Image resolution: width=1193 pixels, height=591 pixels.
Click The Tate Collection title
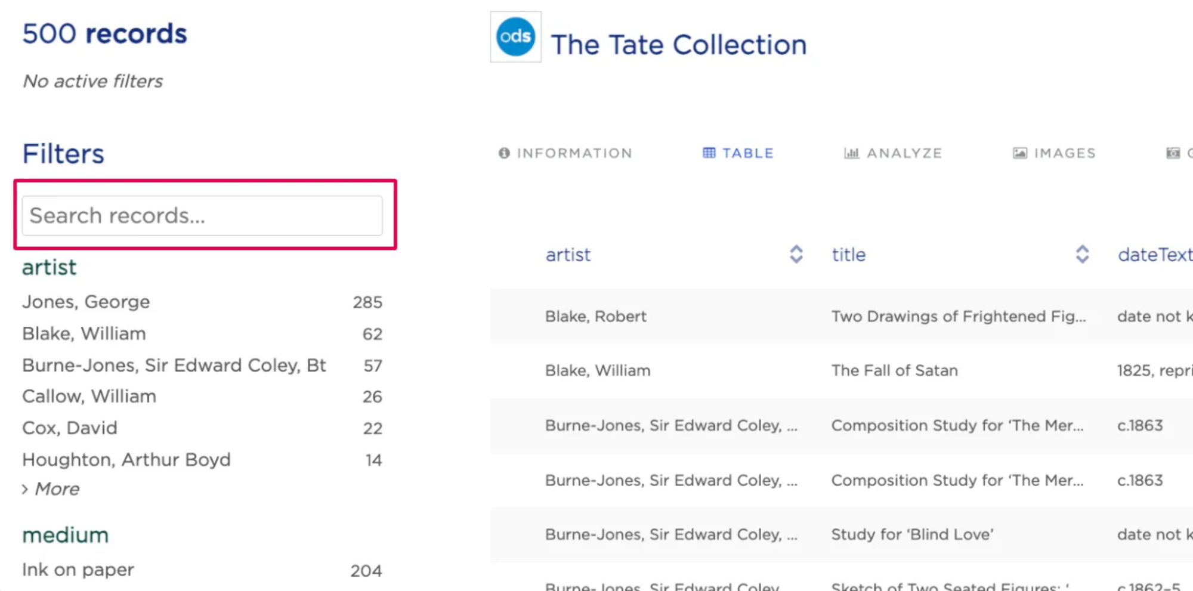pos(679,45)
